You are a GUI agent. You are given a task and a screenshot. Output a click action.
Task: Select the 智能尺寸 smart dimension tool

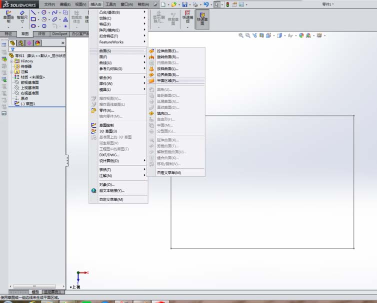[22, 17]
